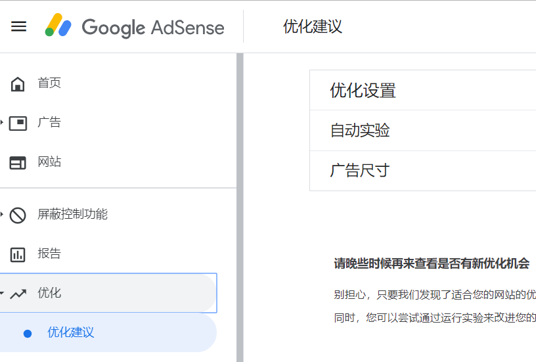Expand the 广告 section arrow
The image size is (536, 362).
tap(2, 123)
